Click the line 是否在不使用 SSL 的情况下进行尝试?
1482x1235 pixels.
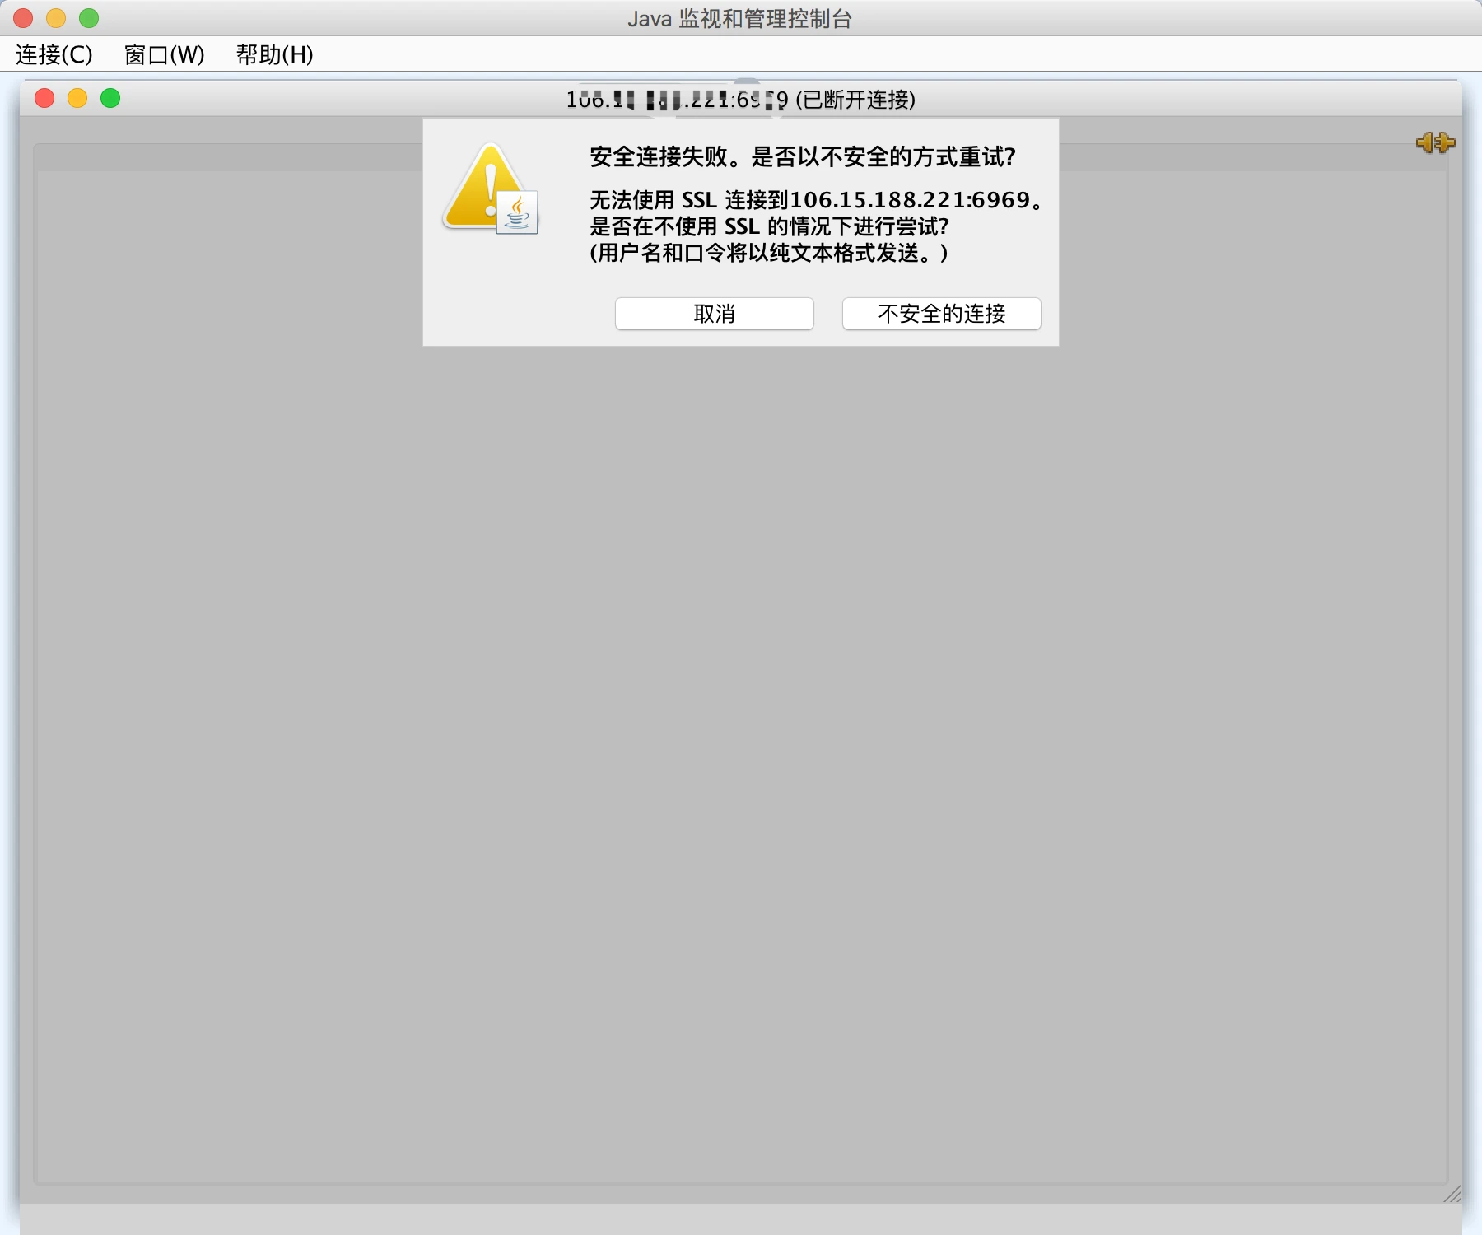[769, 226]
